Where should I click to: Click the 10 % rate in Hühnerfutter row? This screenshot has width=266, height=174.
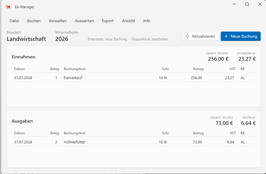pos(163,142)
